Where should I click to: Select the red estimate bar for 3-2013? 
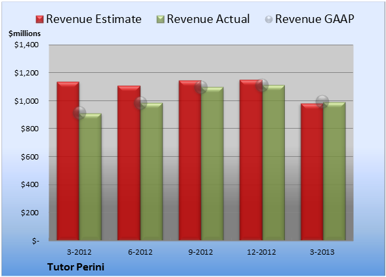[x=312, y=172]
